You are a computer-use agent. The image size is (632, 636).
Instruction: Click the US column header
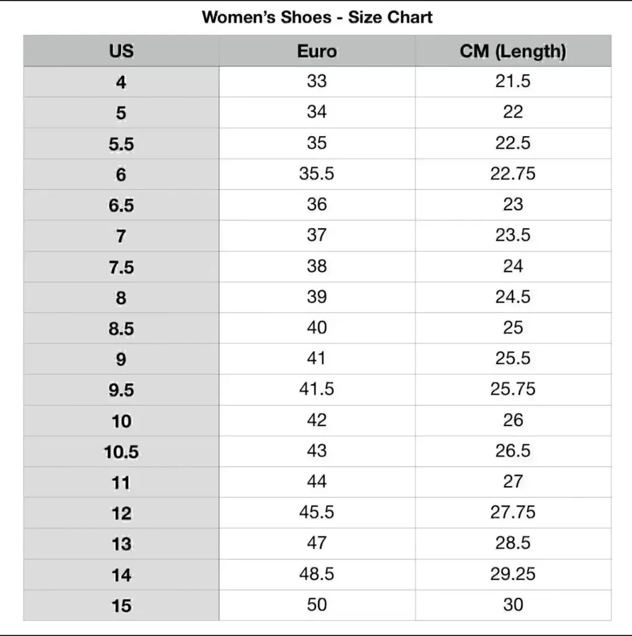tap(121, 51)
